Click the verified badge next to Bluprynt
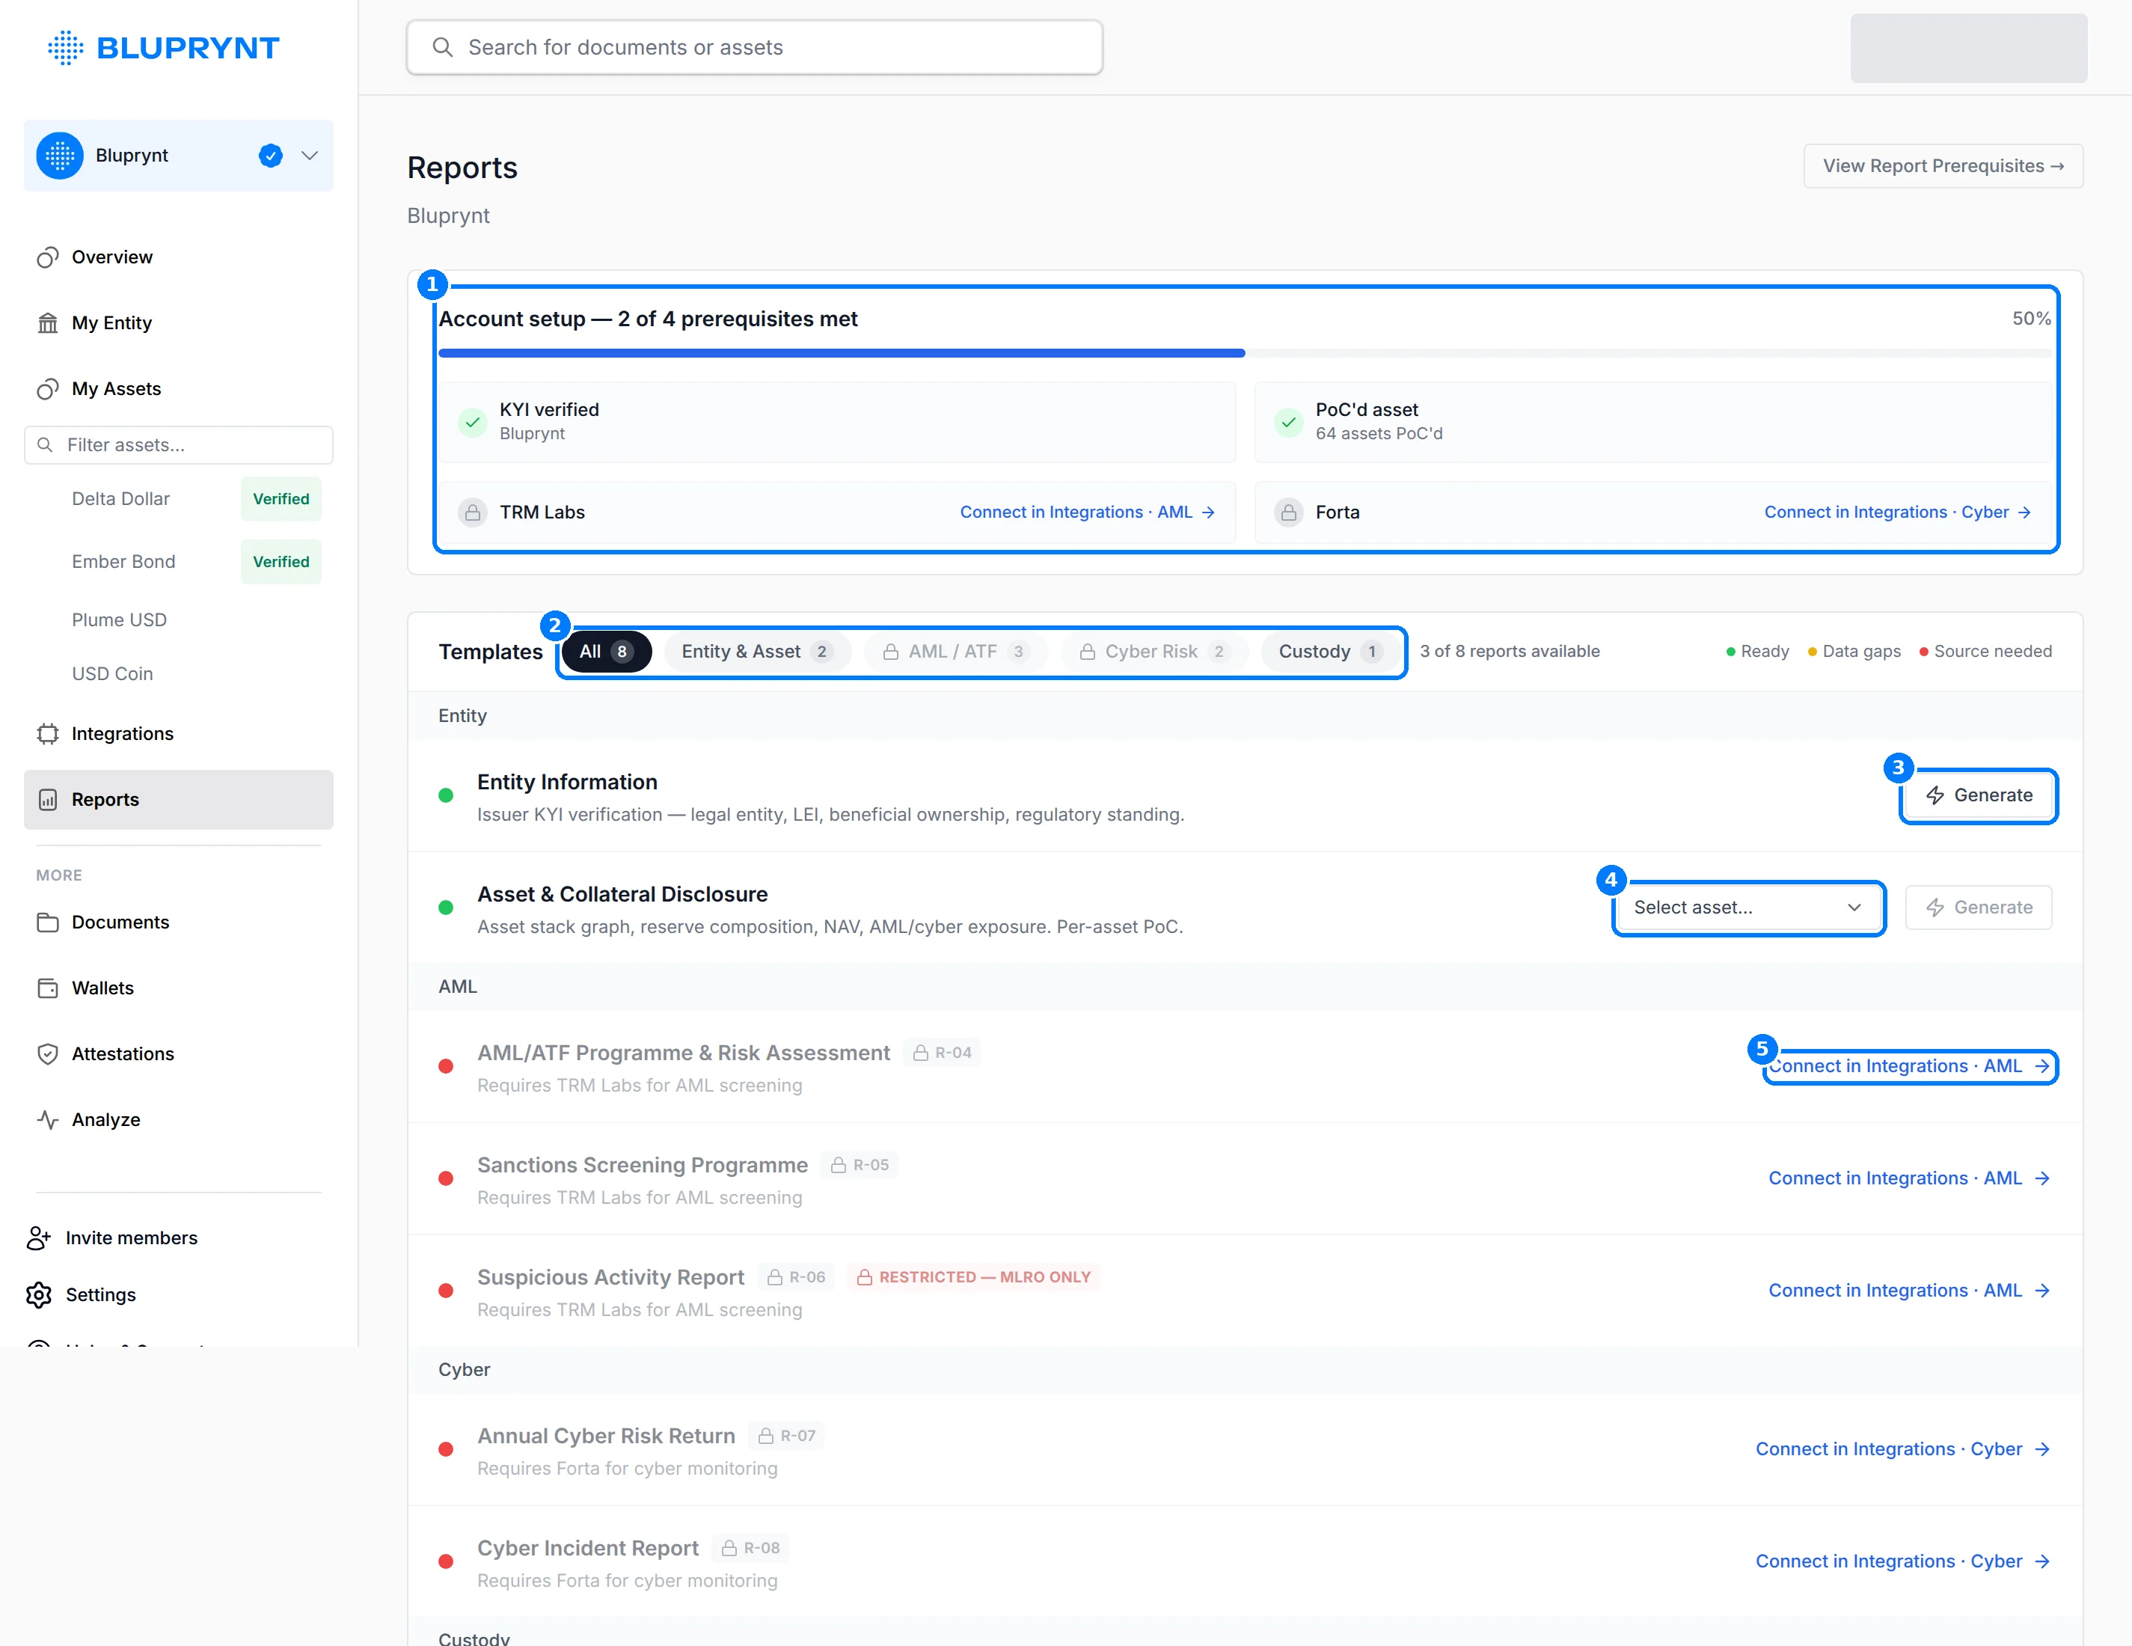Image resolution: width=2132 pixels, height=1646 pixels. [270, 155]
